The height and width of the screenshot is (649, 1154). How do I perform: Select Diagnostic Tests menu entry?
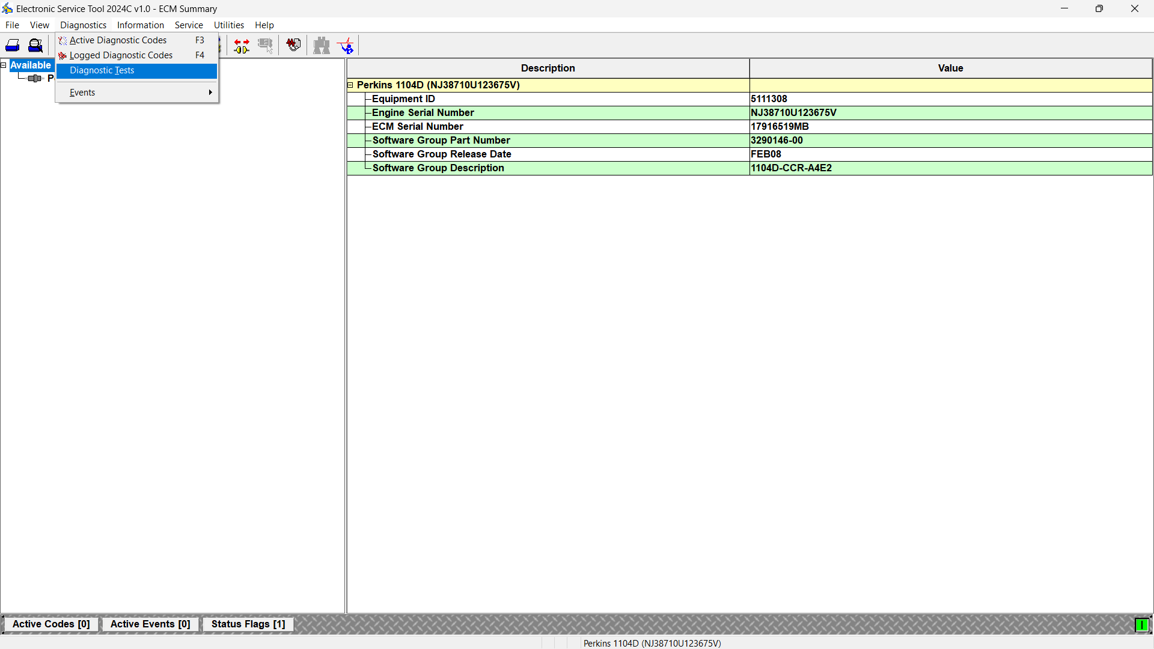136,71
